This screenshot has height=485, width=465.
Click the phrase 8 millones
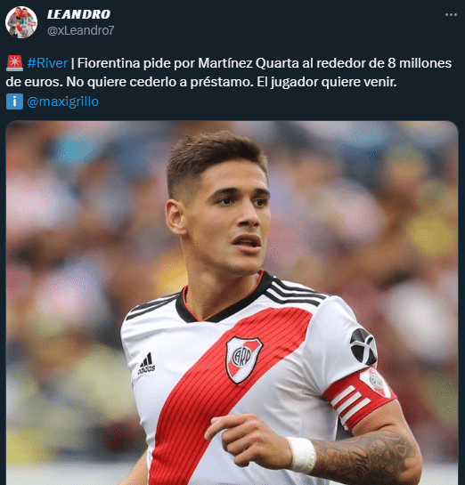(x=420, y=63)
